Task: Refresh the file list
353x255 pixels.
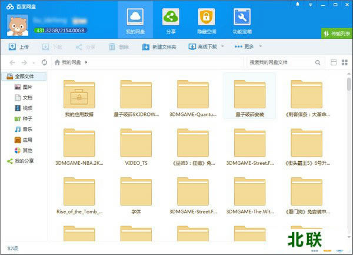Action: [44, 62]
